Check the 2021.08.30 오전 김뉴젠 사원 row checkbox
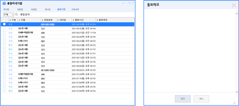Image resolution: width=239 pixels, height=106 pixels. pos(4,28)
